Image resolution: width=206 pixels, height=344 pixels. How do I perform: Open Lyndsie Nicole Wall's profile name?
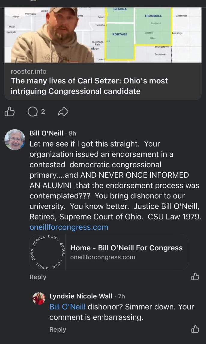[81, 296]
